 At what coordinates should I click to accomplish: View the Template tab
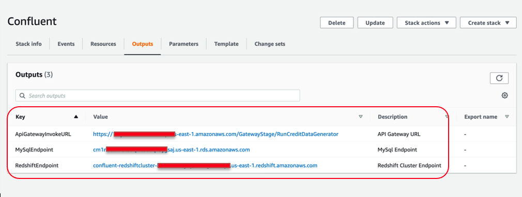(x=226, y=44)
